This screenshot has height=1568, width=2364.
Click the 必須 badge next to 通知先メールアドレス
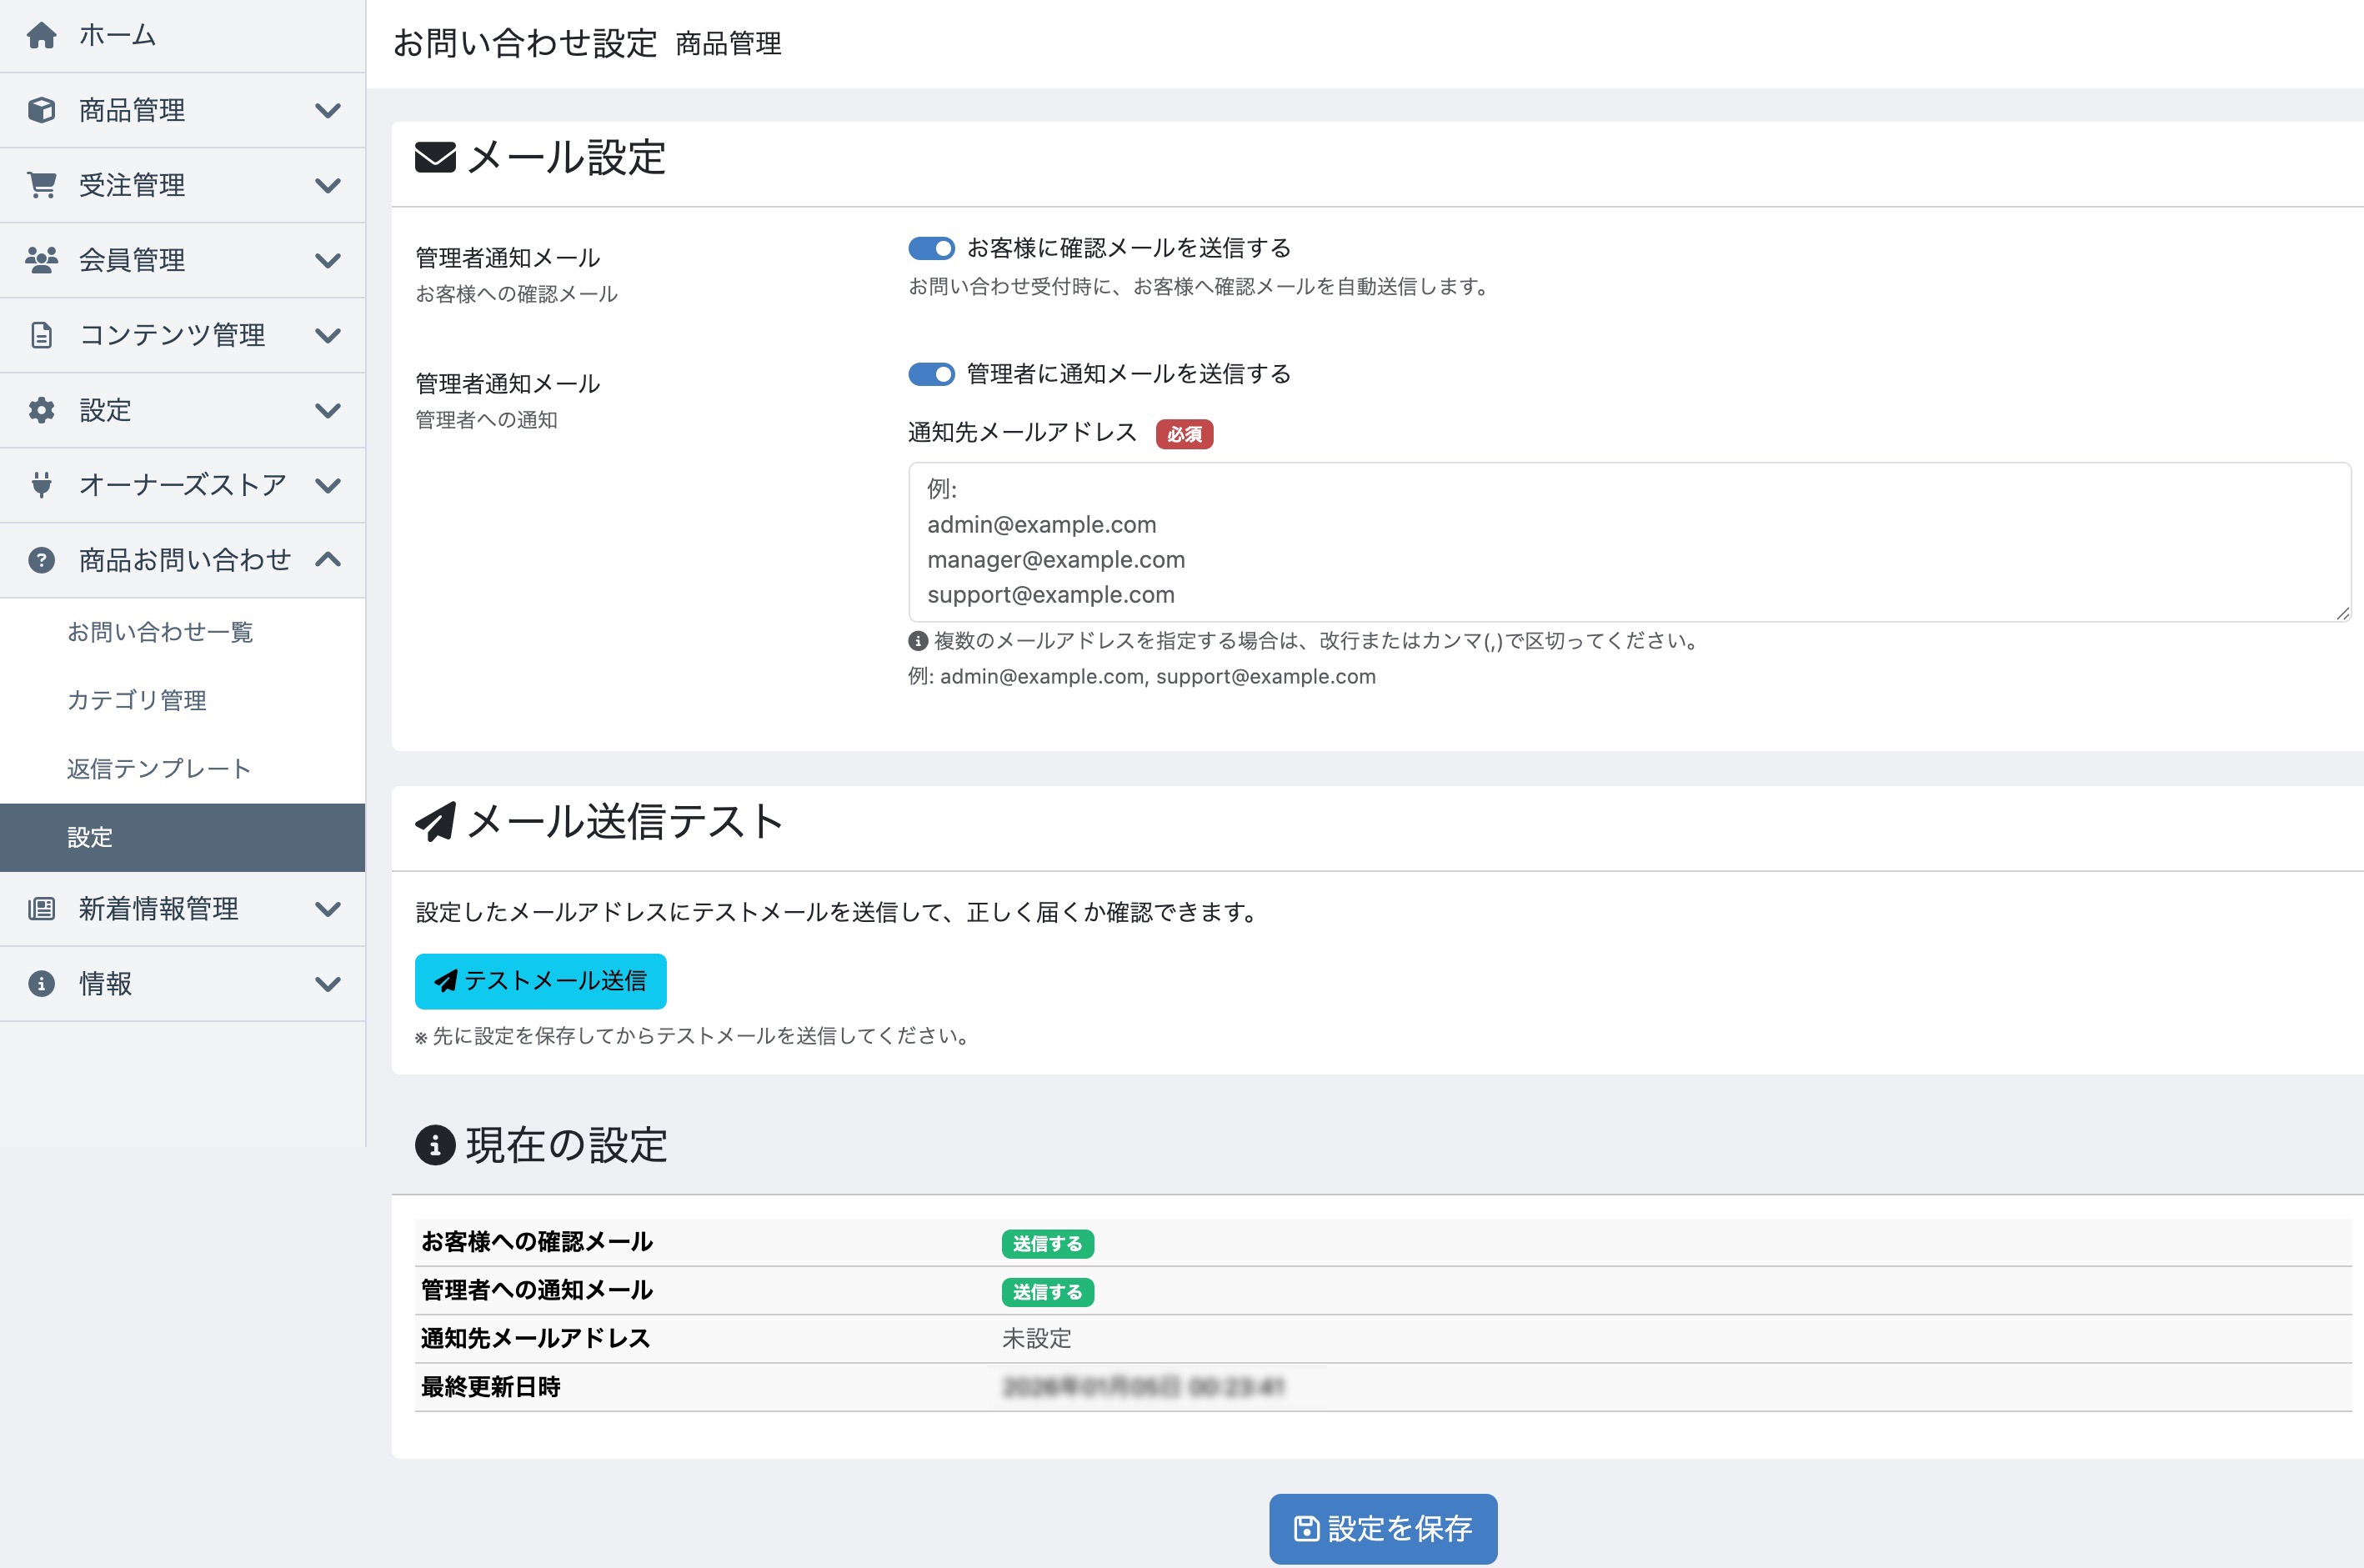1185,434
